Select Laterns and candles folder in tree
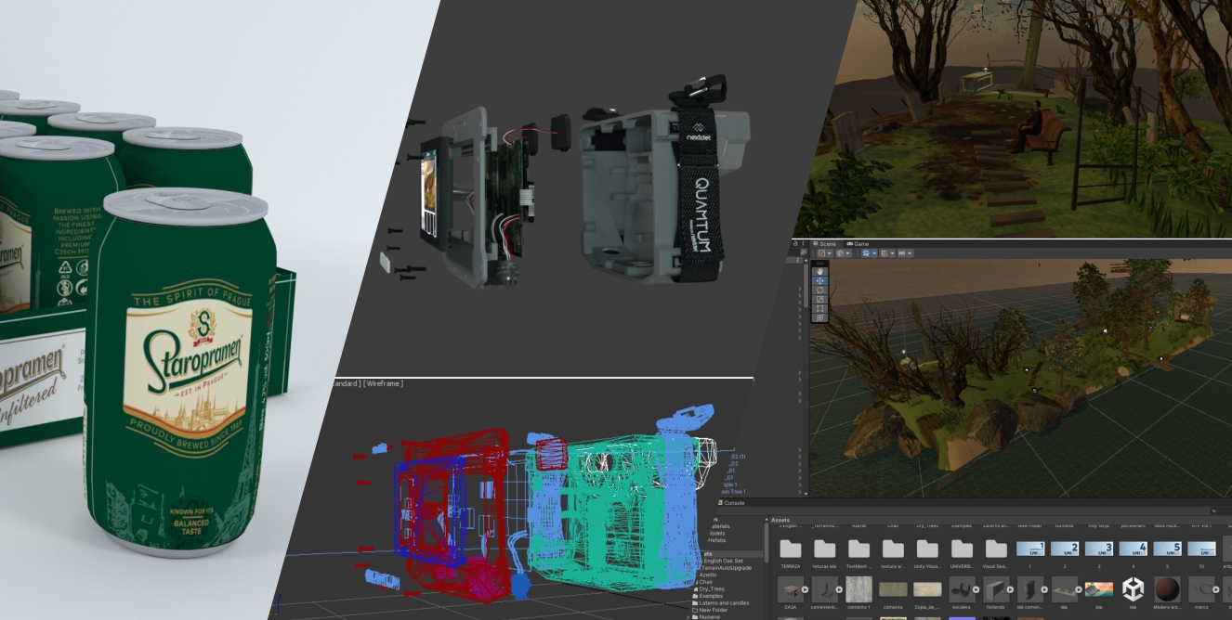This screenshot has width=1232, height=620. [724, 603]
